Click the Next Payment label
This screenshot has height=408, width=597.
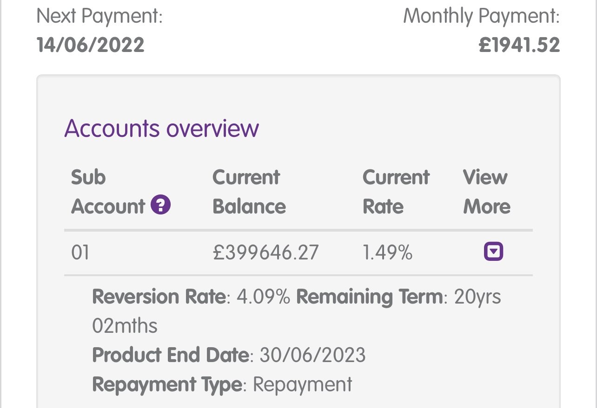pyautogui.click(x=99, y=18)
